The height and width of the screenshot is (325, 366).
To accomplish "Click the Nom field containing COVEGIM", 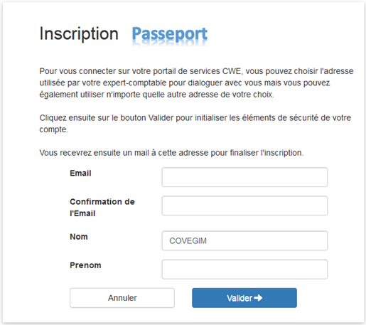I will [x=244, y=241].
